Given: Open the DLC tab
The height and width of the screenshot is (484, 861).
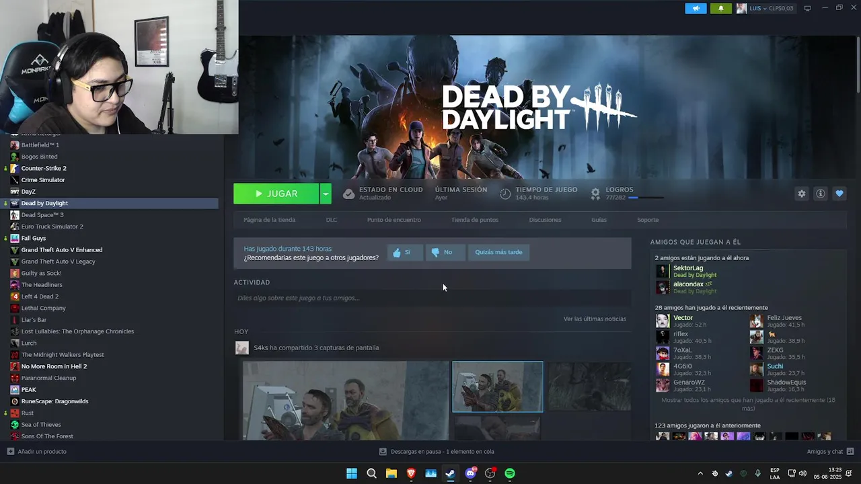Looking at the screenshot, I should (x=332, y=220).
